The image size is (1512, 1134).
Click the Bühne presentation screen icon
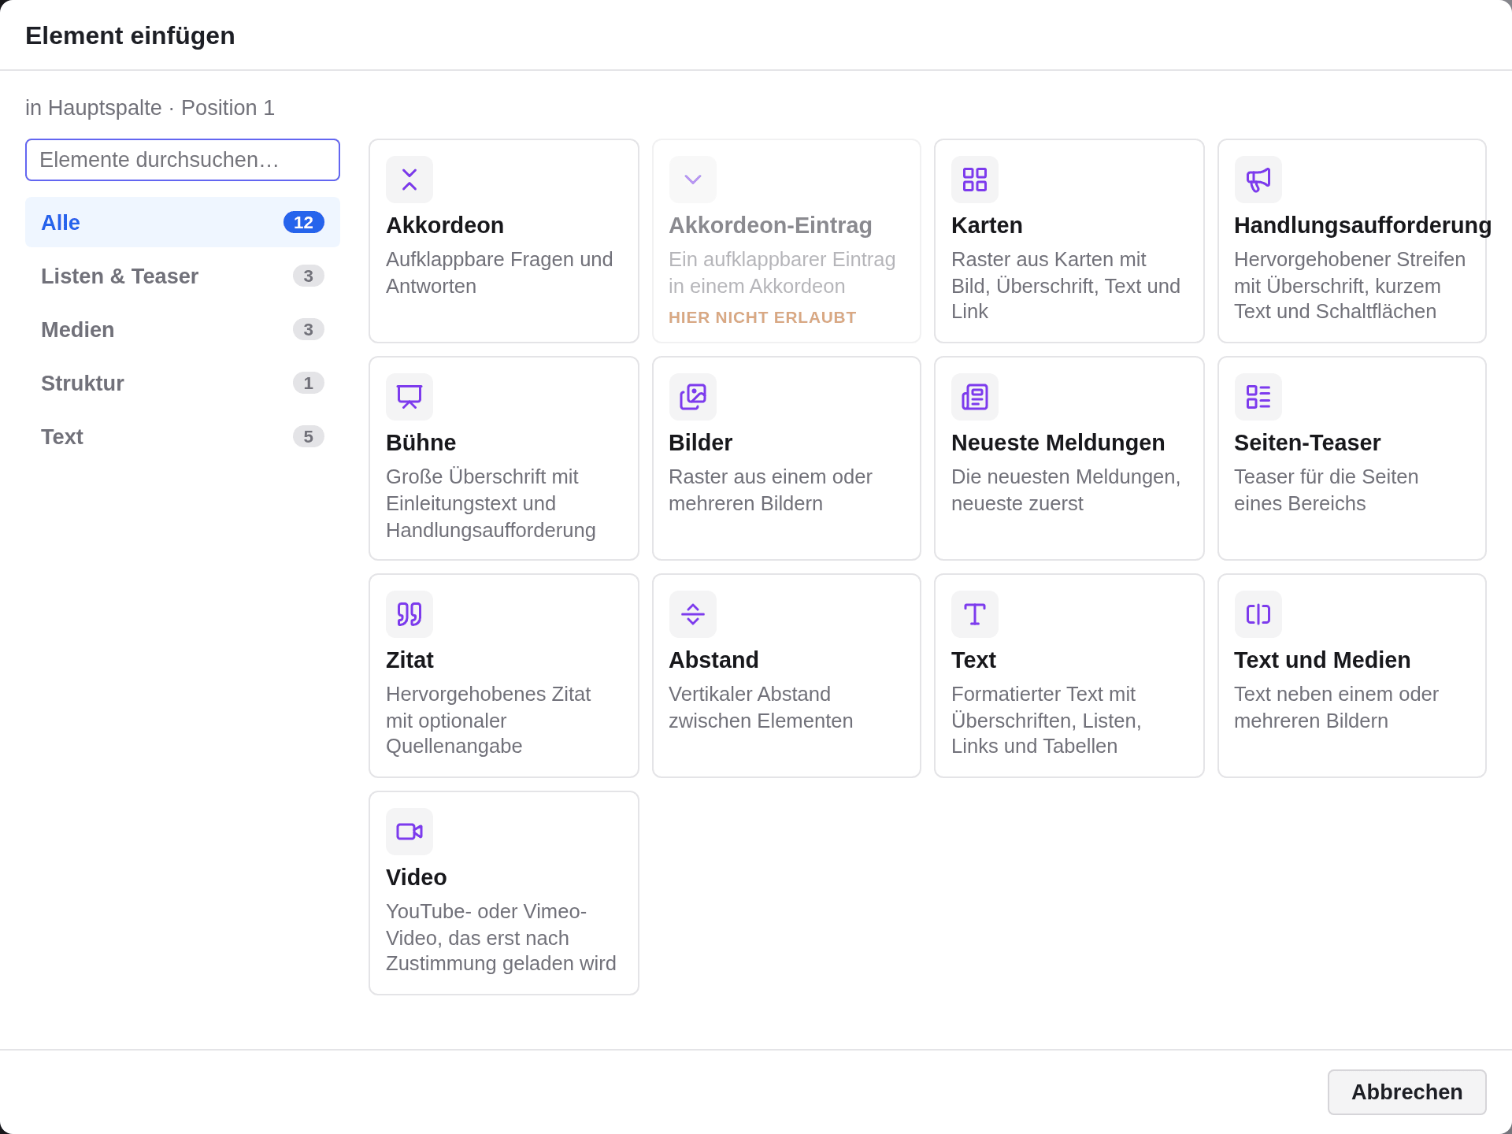[409, 397]
